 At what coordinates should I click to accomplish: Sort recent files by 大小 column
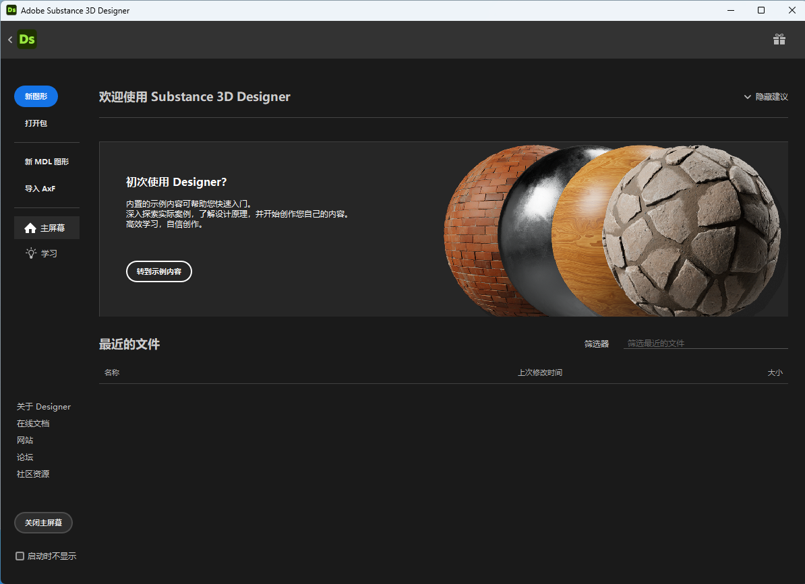tap(775, 372)
